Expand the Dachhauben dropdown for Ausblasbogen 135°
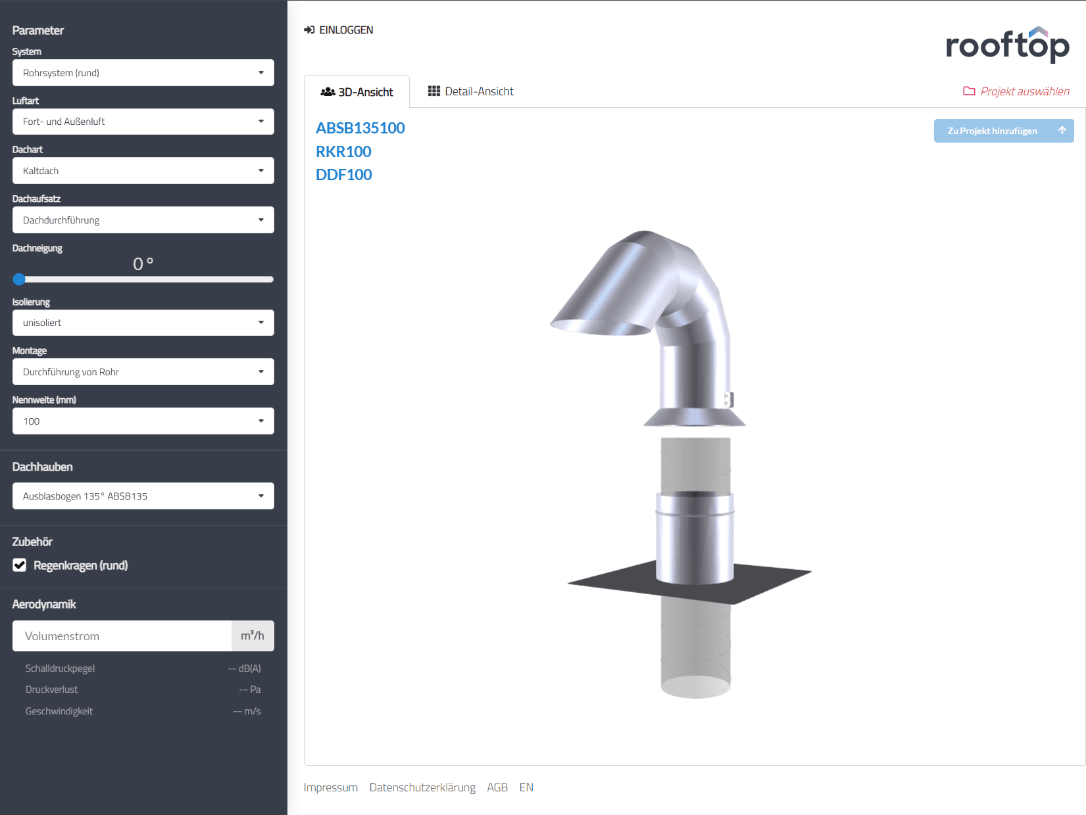1086x815 pixels. click(143, 496)
